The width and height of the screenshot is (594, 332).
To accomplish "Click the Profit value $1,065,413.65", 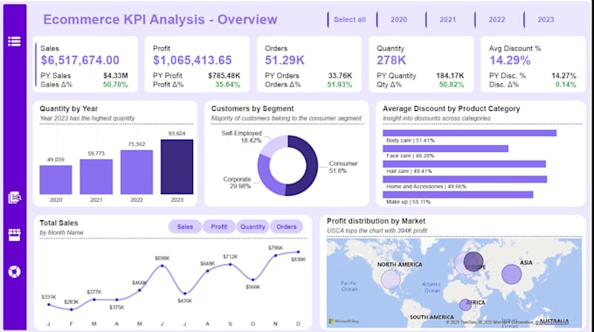I will click(x=192, y=60).
